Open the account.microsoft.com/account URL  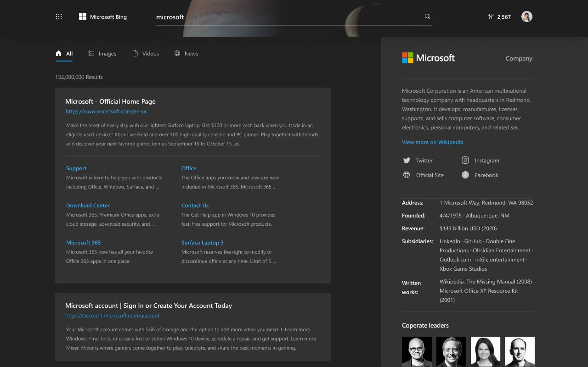click(x=113, y=316)
